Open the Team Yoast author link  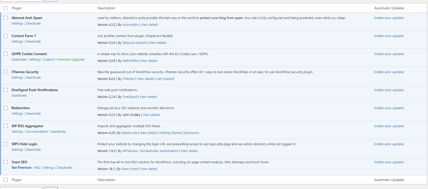point(130,169)
